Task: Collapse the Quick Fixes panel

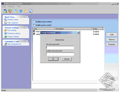Action: (x=27, y=17)
